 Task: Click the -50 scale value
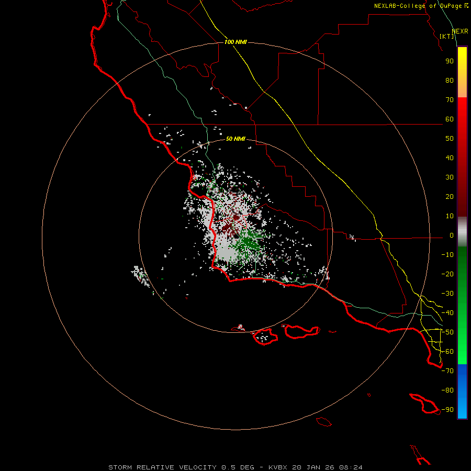pos(447,332)
